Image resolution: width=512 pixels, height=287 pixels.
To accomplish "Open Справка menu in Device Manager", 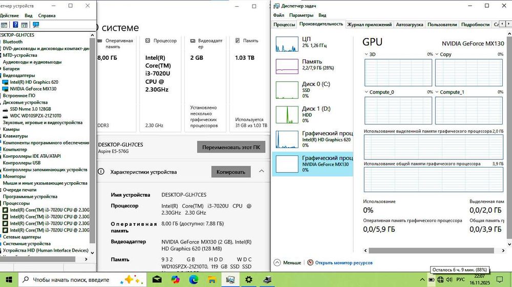I will 47,16.
